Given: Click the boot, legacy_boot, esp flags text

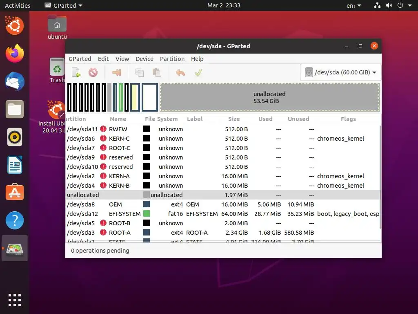Looking at the screenshot, I should pyautogui.click(x=348, y=213).
